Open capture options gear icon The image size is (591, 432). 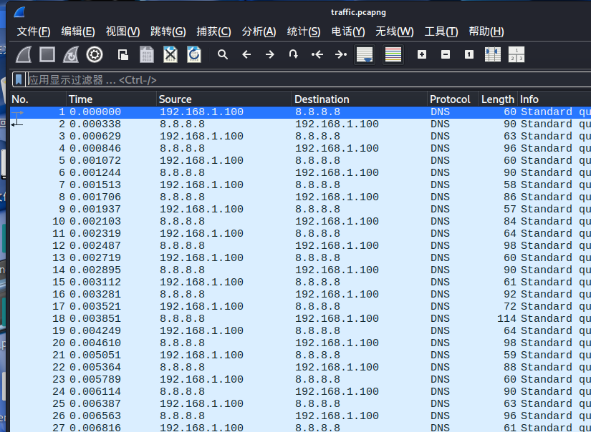[x=95, y=54]
